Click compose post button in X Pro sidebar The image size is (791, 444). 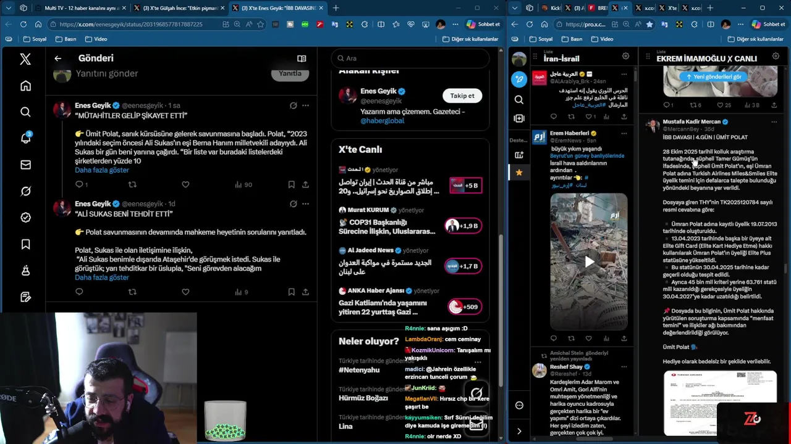click(x=519, y=79)
